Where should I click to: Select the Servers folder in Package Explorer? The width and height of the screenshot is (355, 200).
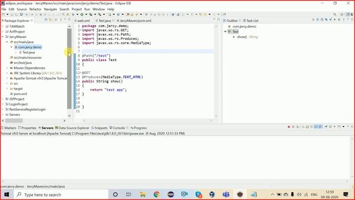click(x=13, y=115)
